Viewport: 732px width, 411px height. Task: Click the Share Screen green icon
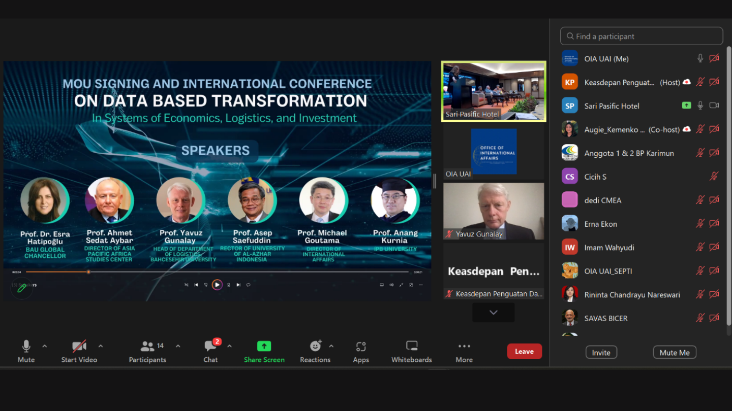click(264, 346)
